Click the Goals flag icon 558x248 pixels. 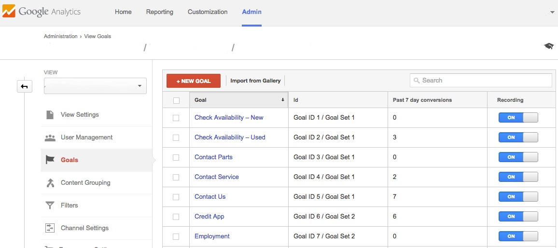coord(50,160)
